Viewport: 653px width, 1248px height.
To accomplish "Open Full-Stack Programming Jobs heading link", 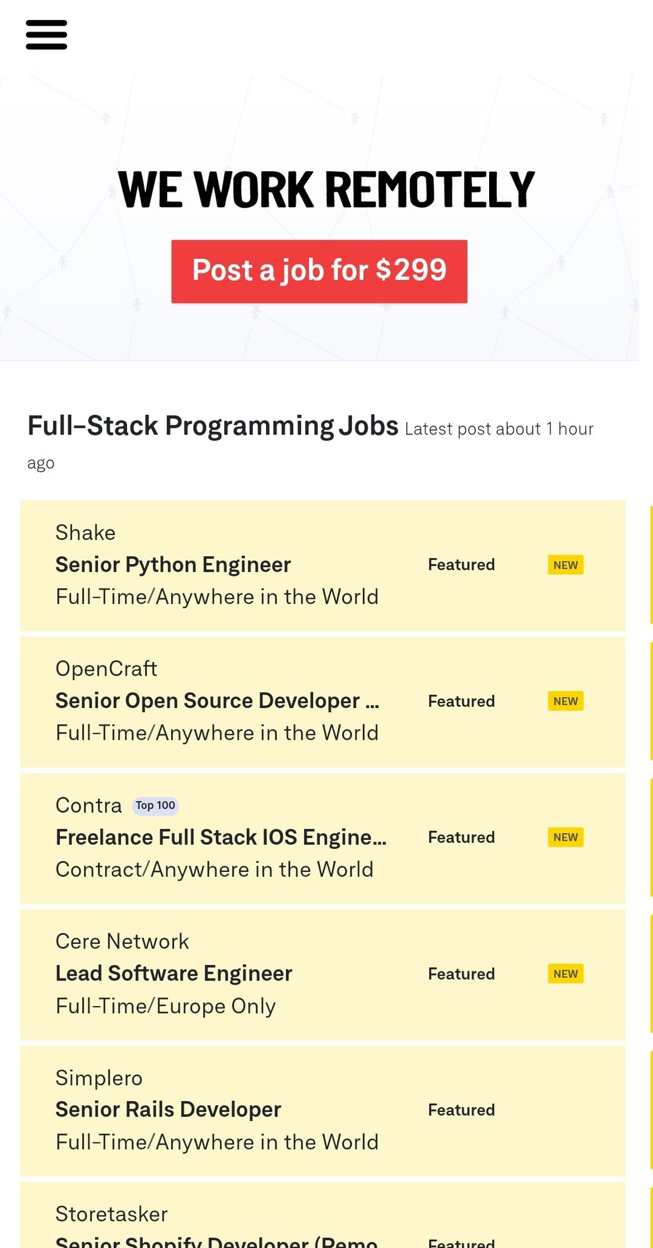I will tap(213, 425).
